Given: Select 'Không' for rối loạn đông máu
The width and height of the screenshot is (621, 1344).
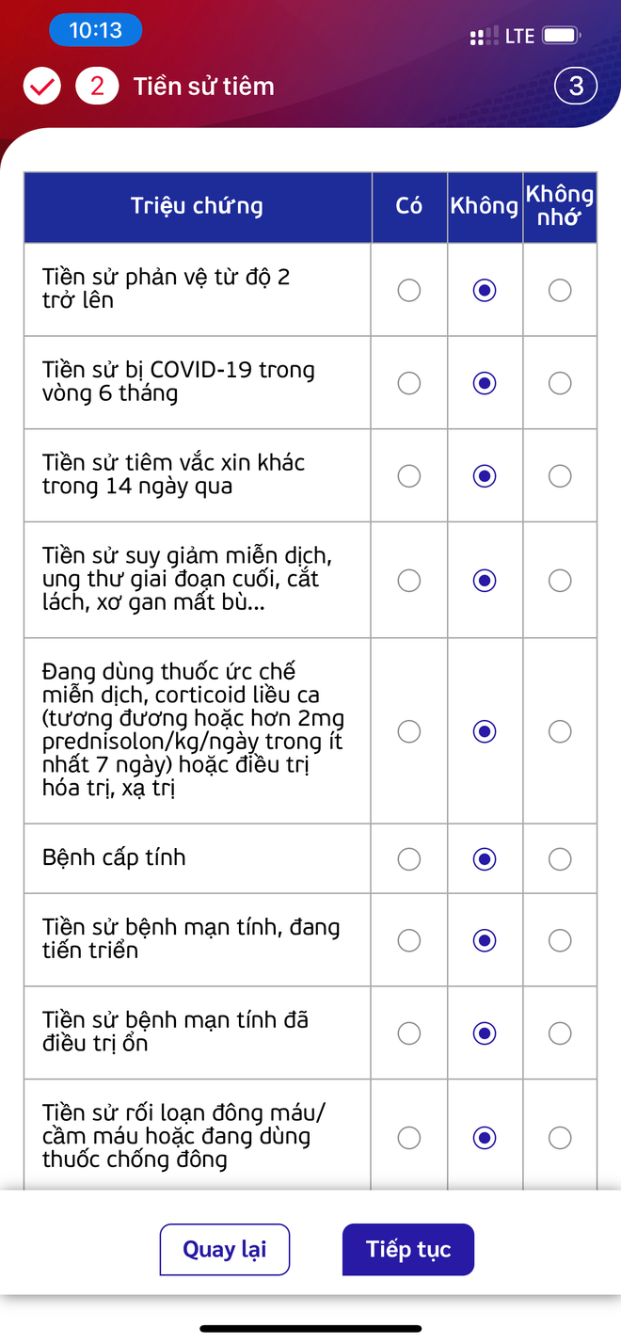Looking at the screenshot, I should tap(484, 1137).
